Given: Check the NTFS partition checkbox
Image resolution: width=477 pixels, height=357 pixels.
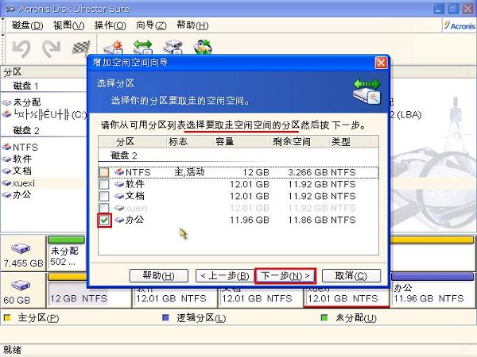Looking at the screenshot, I should 104,172.
